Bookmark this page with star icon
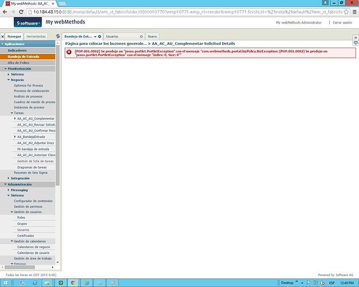359x287 pixels. pyautogui.click(x=346, y=12)
